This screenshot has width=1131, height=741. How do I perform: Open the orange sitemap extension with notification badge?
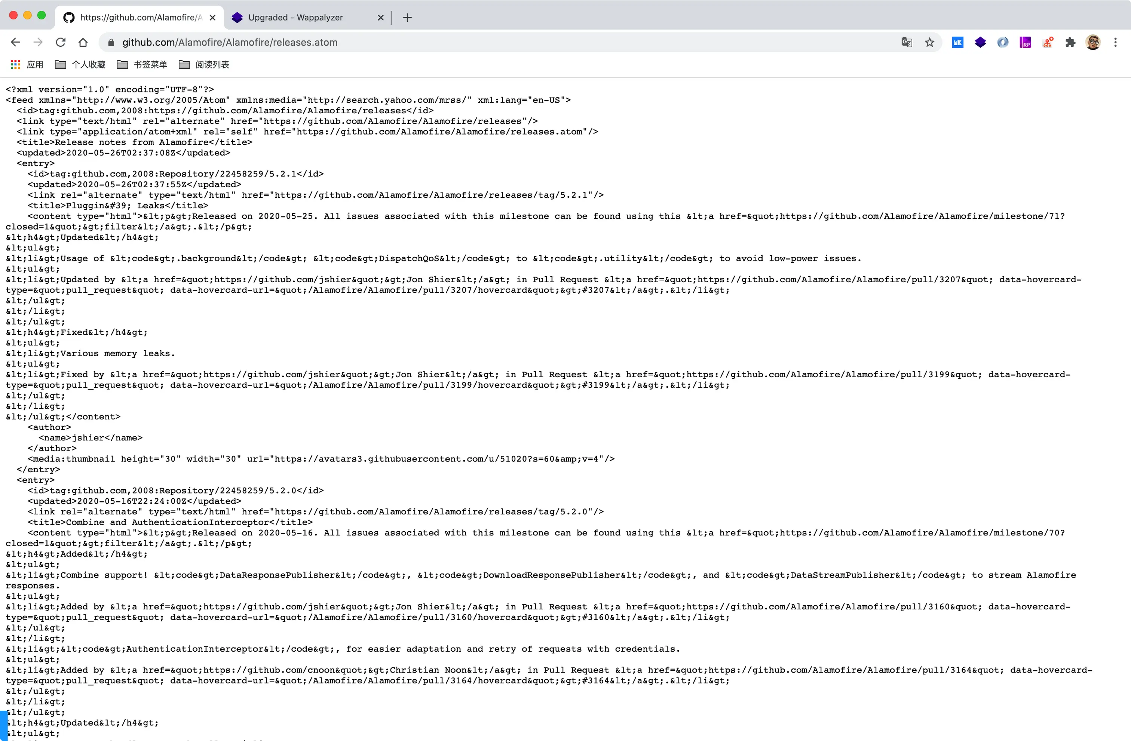[x=1048, y=42]
